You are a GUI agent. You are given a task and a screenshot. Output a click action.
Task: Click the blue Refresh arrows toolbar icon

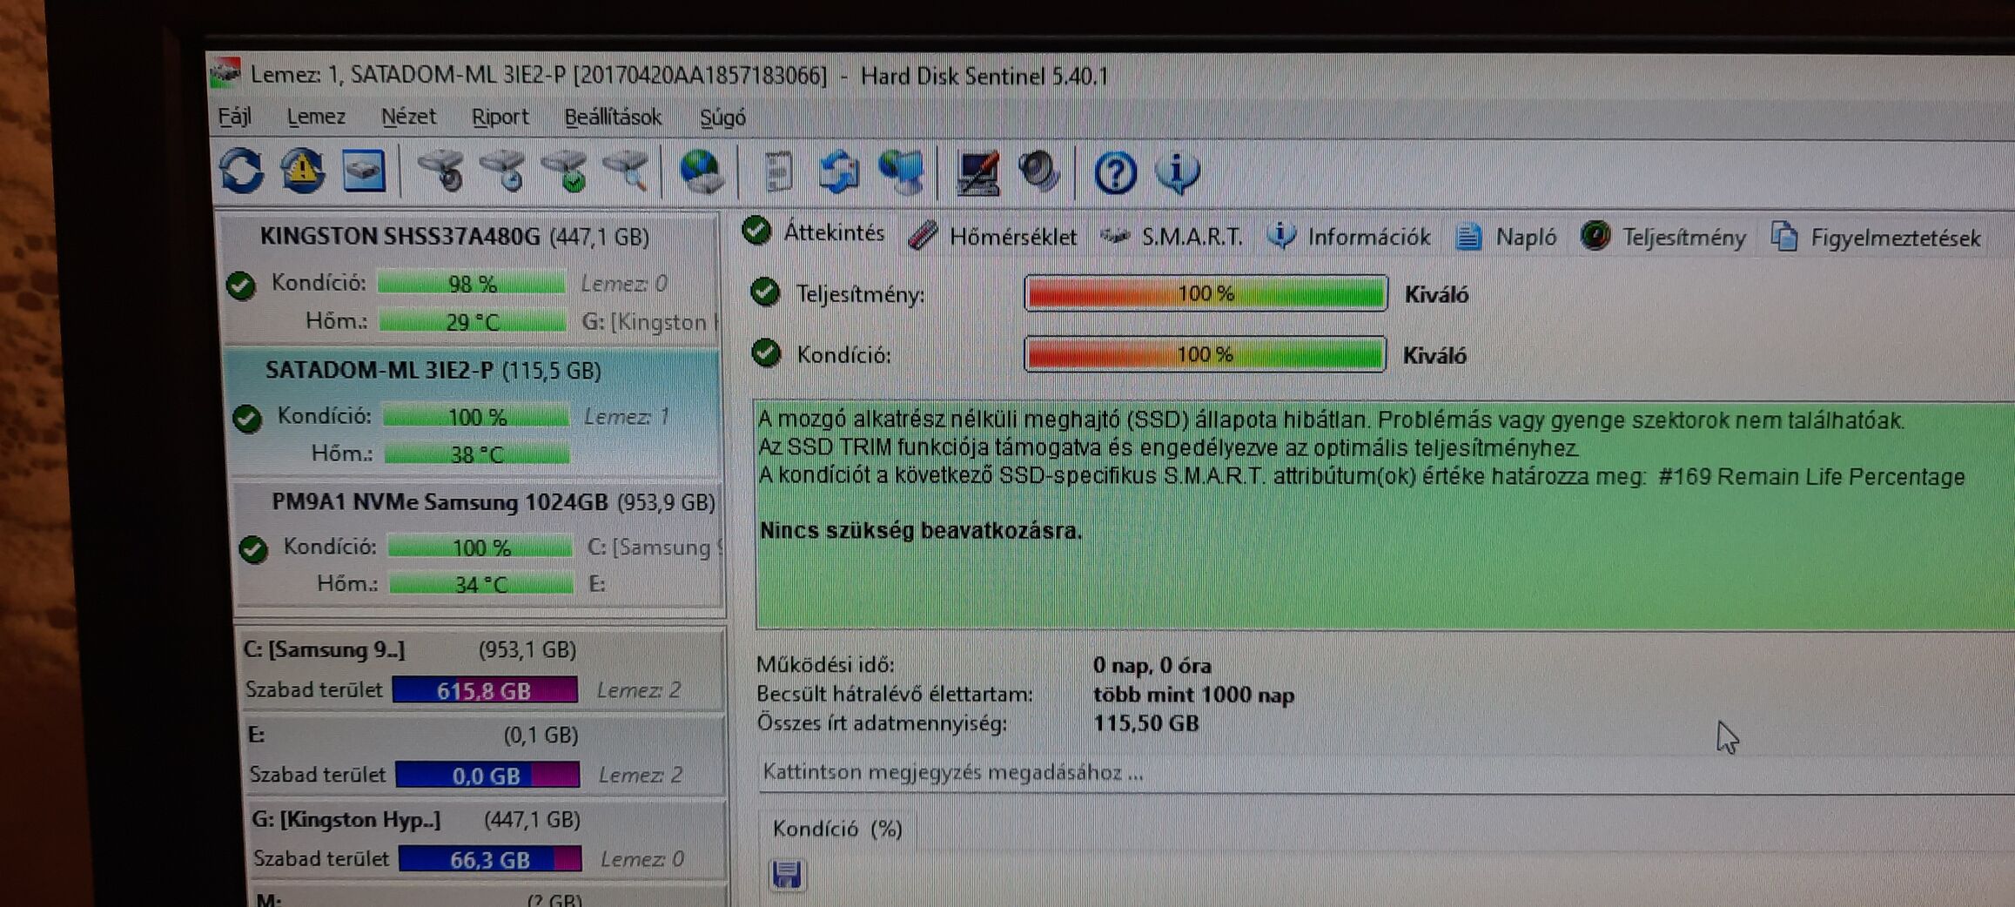242,171
